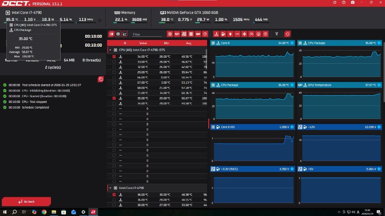Screen dimensions: 385x216
Task: Open Google Chrome from the taskbar
Action: click(x=44, y=212)
